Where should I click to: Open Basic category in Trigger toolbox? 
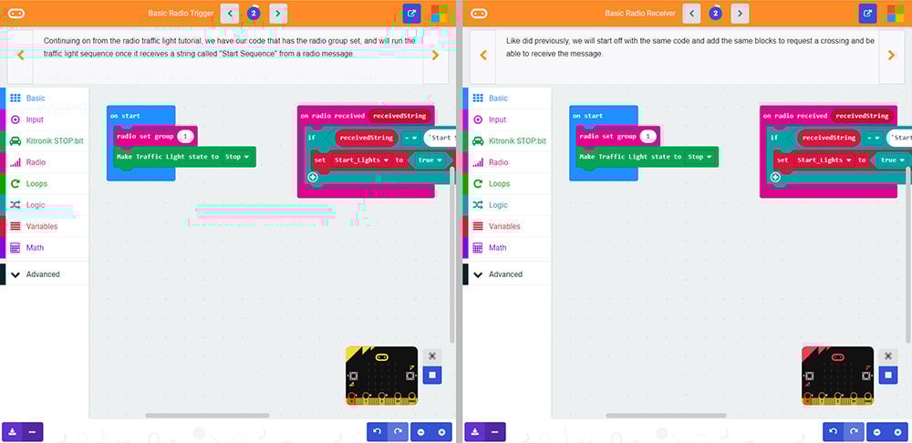point(45,98)
